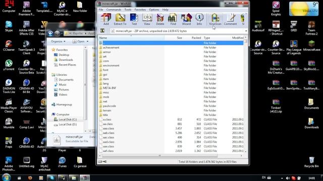
Task: Open the Organize dropdown in Explorer window
Action: (58, 41)
